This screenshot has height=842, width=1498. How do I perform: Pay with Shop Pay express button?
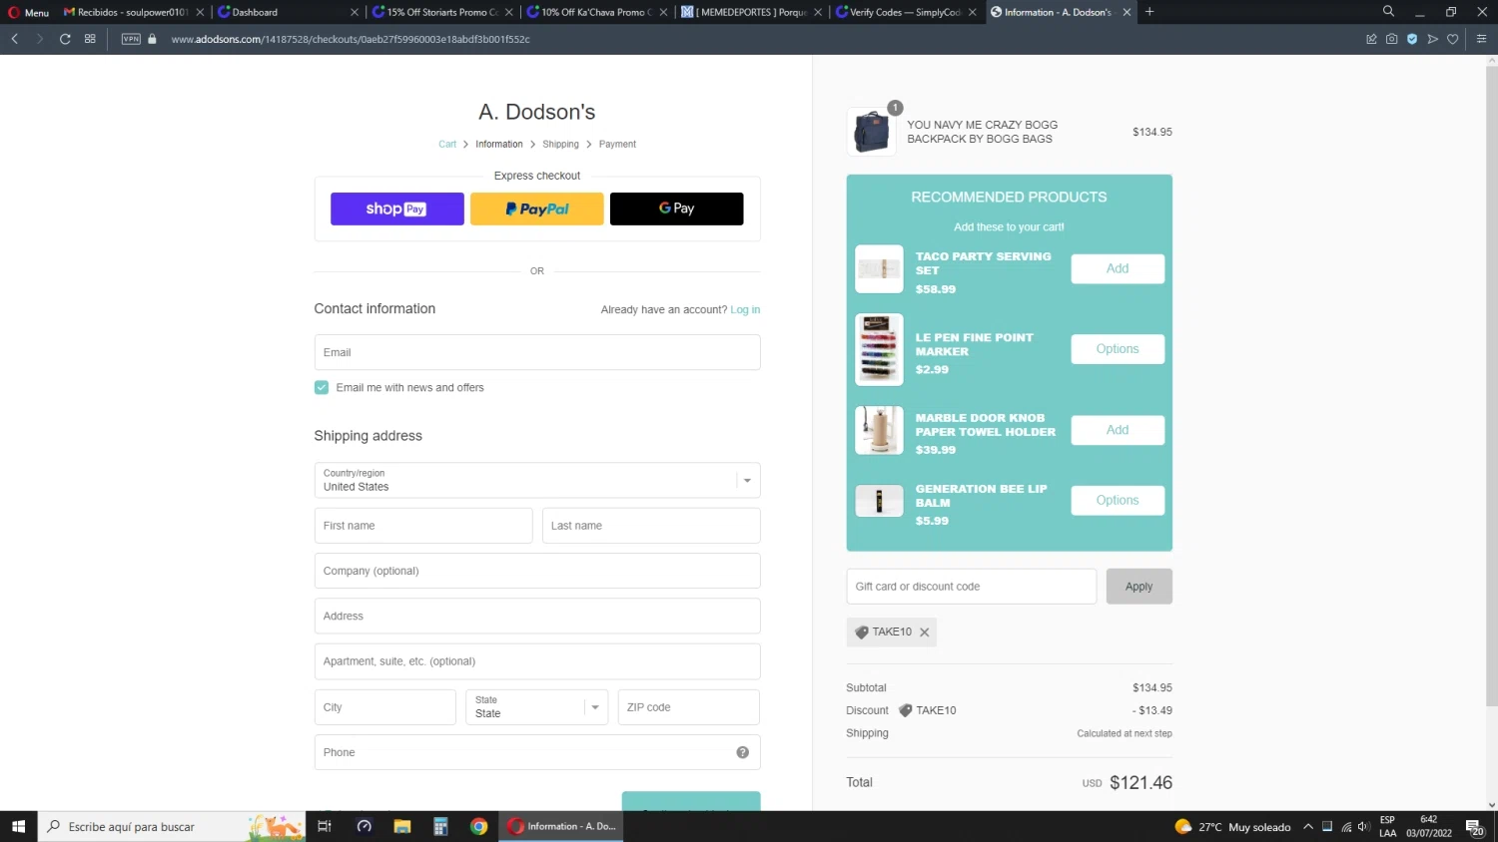coord(397,209)
